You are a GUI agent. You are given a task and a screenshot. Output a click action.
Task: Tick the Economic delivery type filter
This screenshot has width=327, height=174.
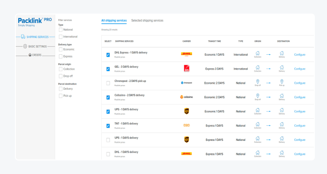click(x=61, y=50)
